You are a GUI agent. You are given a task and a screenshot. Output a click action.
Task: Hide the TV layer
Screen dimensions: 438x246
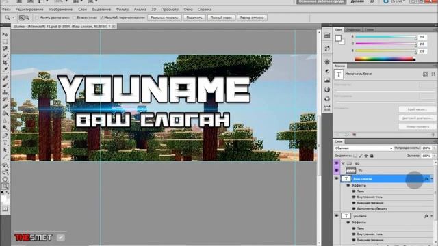click(x=337, y=170)
